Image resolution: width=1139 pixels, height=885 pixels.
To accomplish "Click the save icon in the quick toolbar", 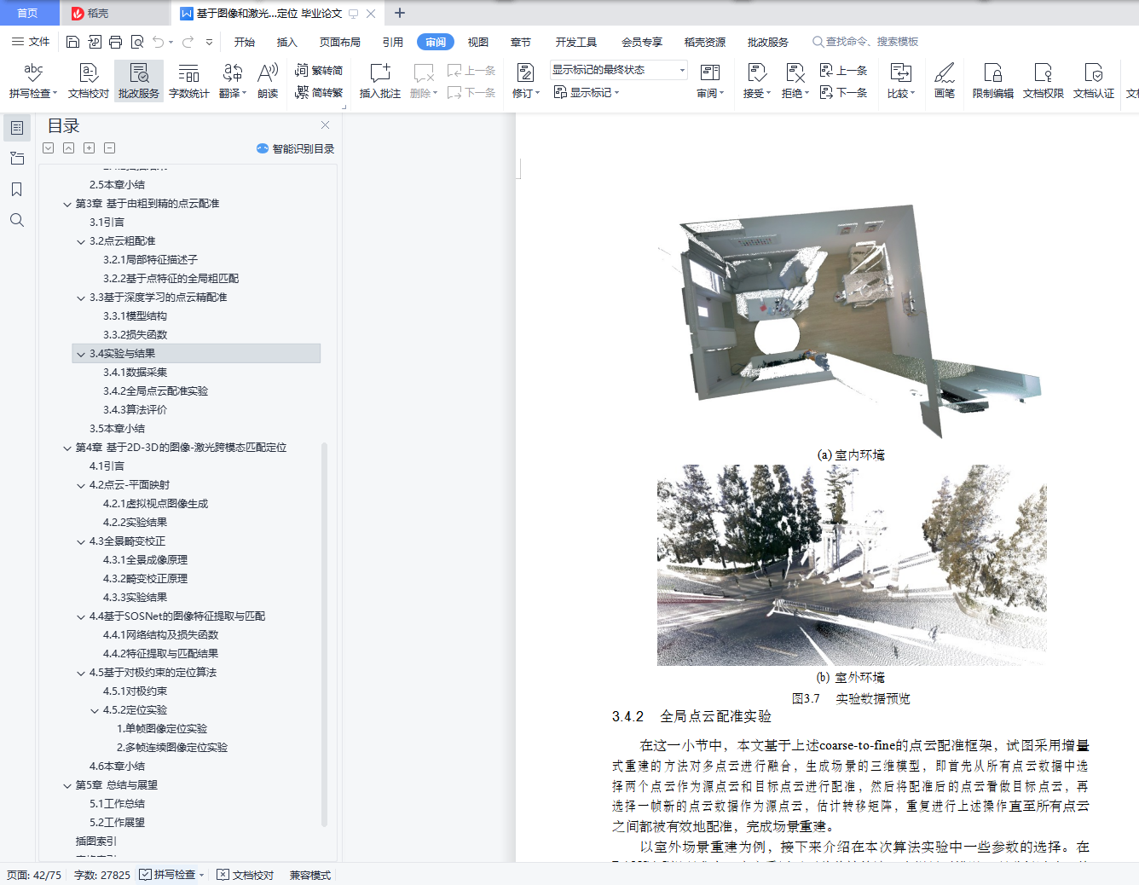I will point(72,42).
